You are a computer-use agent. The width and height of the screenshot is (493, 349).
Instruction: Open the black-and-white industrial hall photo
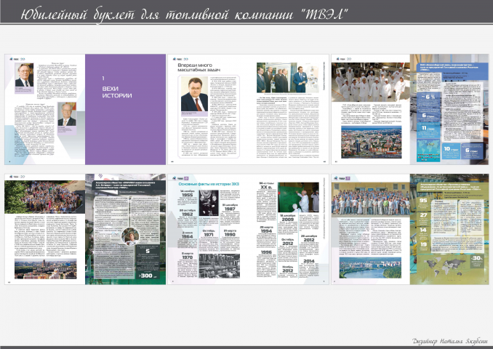point(220,266)
